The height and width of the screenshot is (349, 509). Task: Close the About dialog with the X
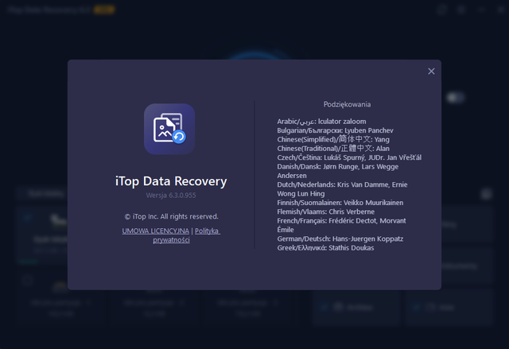pos(431,72)
